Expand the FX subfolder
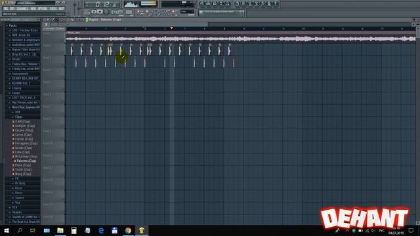The image size is (420, 236). 16,178
